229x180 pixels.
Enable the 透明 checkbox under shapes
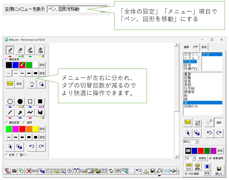coord(28,123)
